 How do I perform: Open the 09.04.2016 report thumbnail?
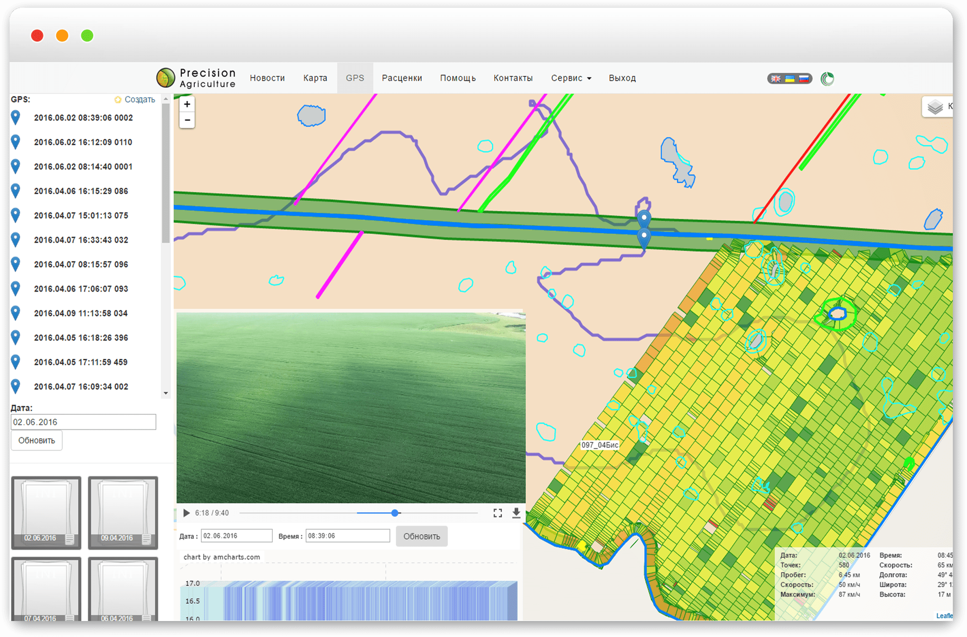pos(123,512)
